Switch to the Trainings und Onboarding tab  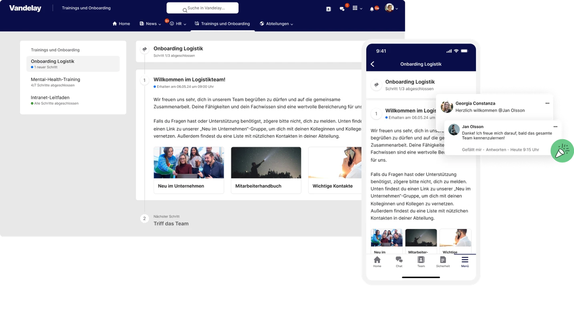coord(222,24)
